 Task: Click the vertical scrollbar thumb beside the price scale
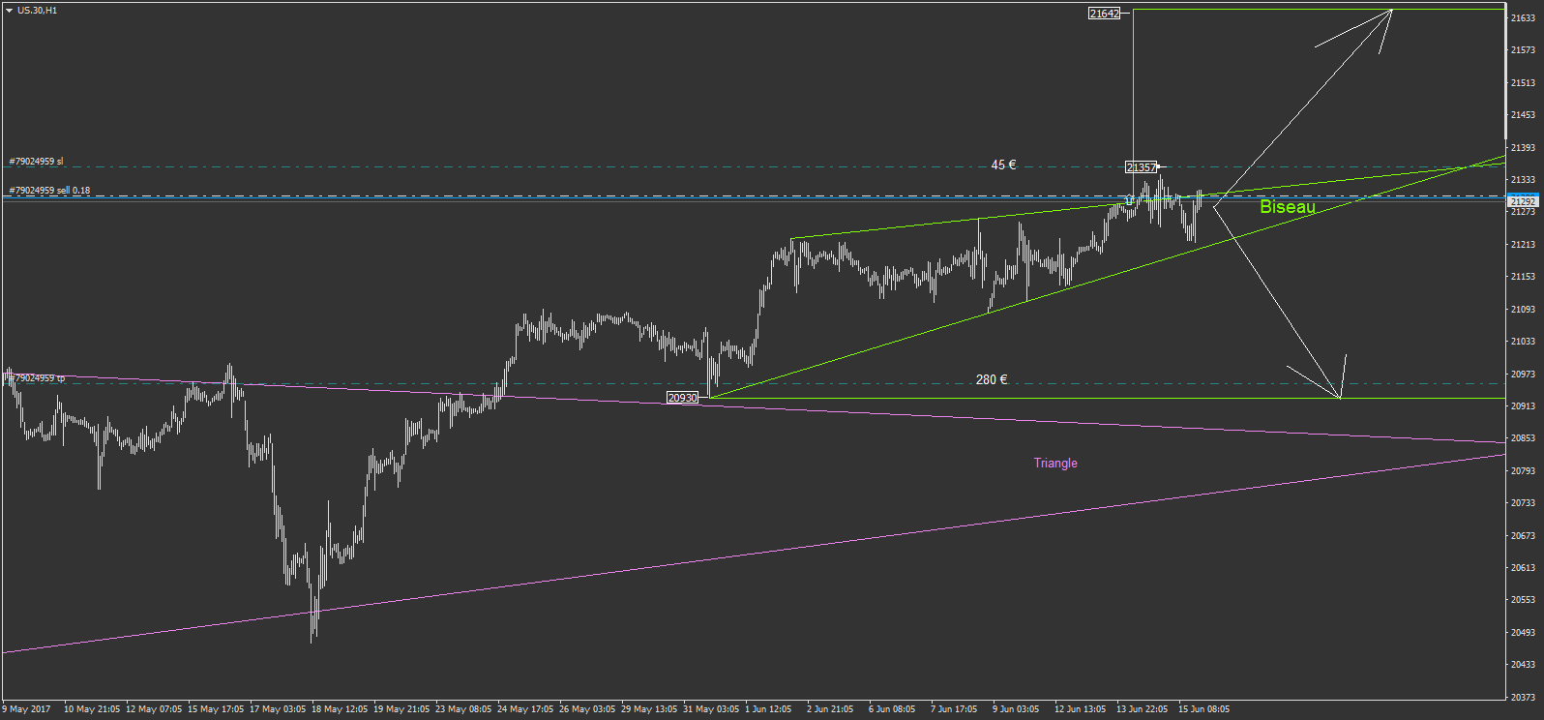(1506, 73)
